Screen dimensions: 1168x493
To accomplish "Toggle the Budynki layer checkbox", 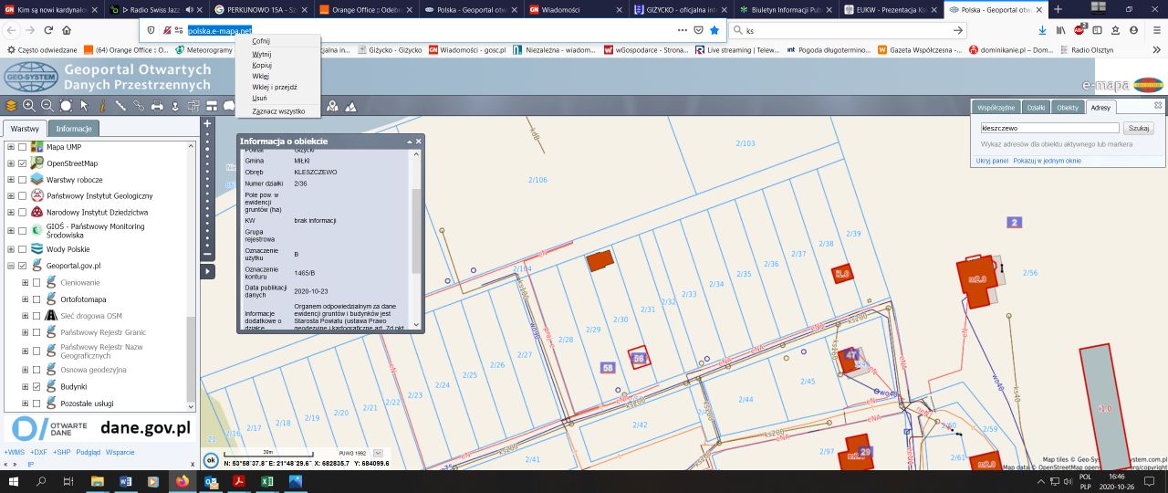I will 36,387.
